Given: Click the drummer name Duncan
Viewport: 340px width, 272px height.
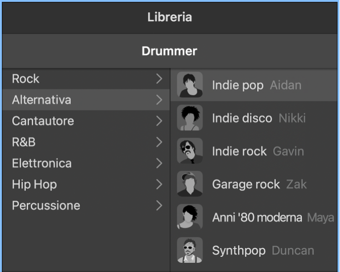Looking at the screenshot, I should click(293, 250).
